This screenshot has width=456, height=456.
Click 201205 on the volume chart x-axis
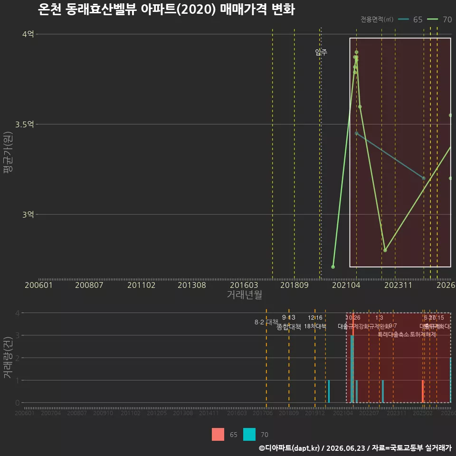(x=157, y=413)
